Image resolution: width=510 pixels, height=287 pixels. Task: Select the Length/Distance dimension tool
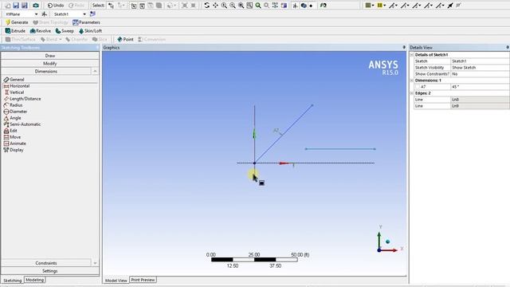tap(22, 99)
